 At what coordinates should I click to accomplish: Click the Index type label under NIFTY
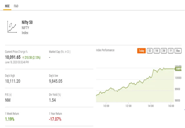(x=25, y=33)
